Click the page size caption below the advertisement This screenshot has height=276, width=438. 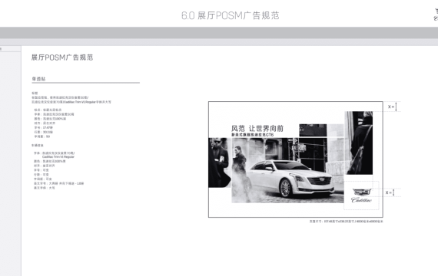[x=346, y=222]
